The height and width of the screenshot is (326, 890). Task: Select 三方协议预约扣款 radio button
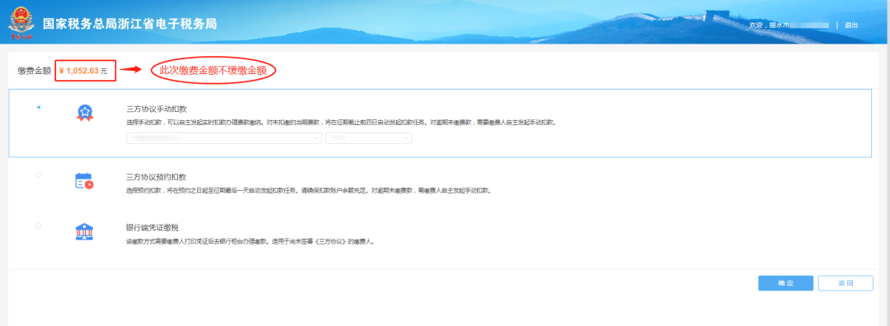39,175
